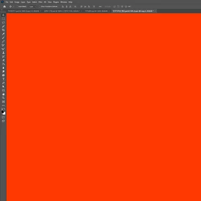Viewport: 201px width, 201px height.
Task: Toggle Quick Mask mode
Action: coord(3,117)
